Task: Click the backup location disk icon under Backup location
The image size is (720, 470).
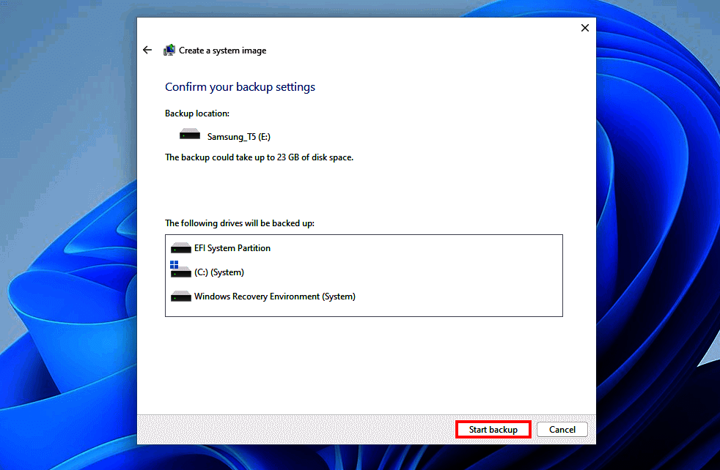Action: (x=189, y=134)
